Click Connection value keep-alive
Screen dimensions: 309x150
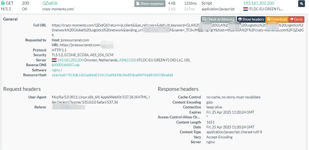[x=214, y=107]
